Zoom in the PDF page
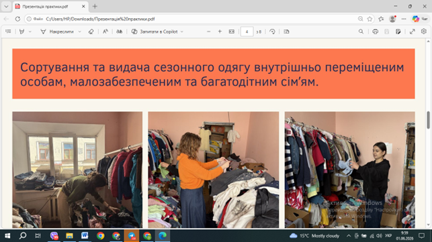The image size is (432, 242). [x=220, y=32]
